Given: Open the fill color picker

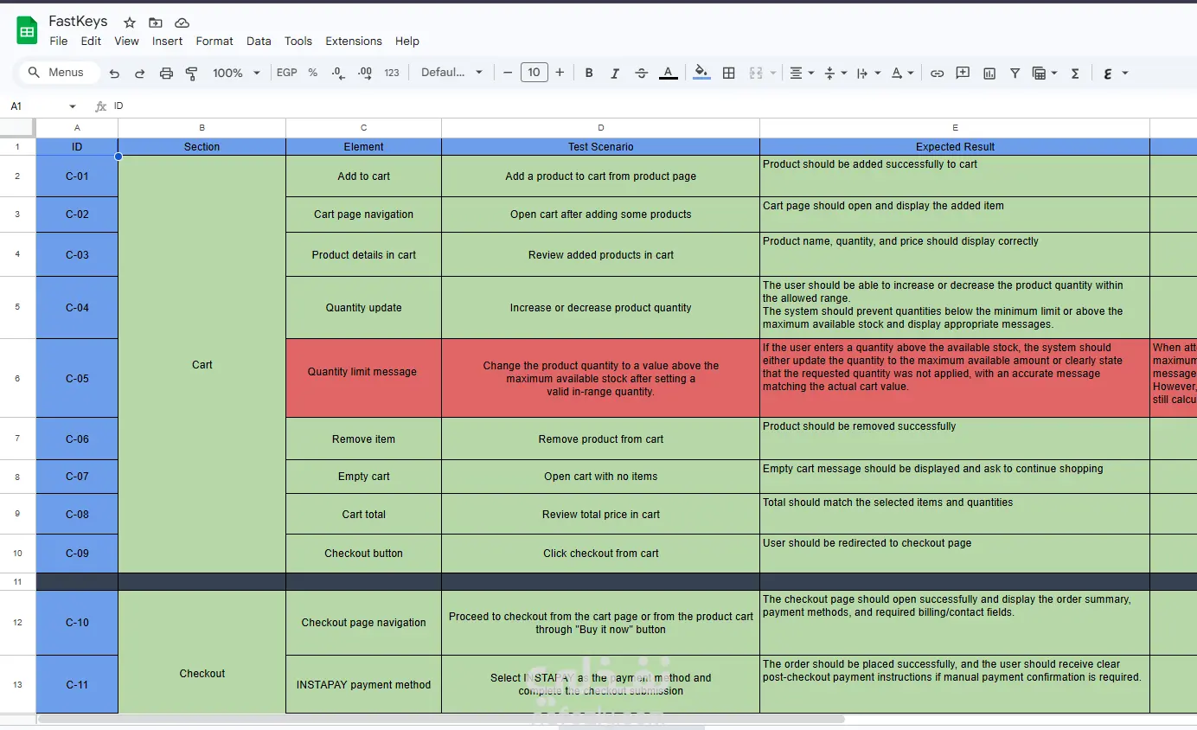Looking at the screenshot, I should tap(701, 74).
